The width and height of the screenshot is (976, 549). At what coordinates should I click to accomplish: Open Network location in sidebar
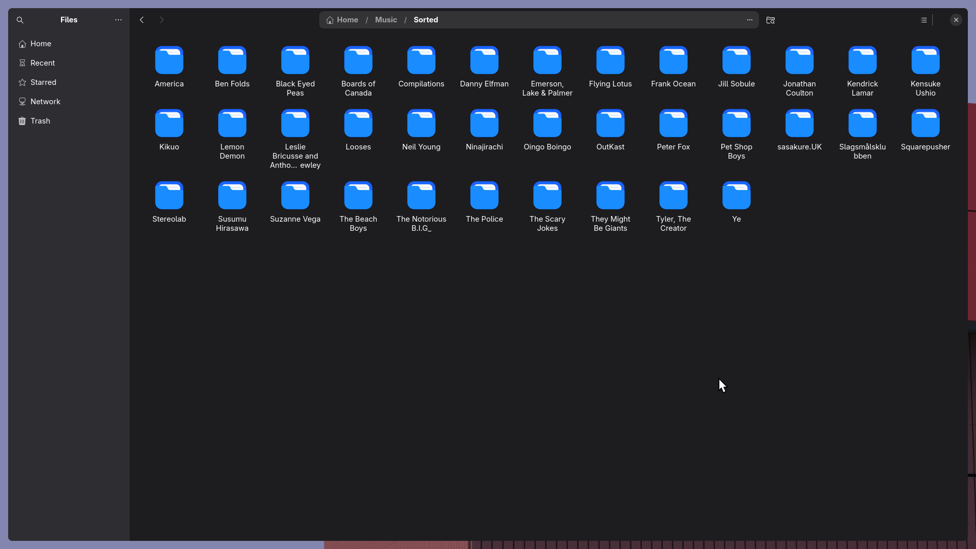click(x=45, y=102)
